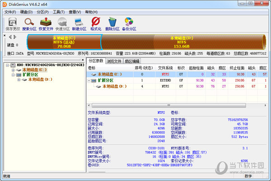This screenshot has height=181, width=271.
Task: Select the 本地磁盘(C:) table row
Action: click(x=177, y=74)
